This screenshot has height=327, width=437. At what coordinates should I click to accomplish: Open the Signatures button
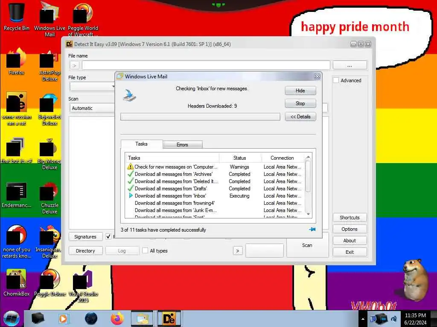pos(85,237)
